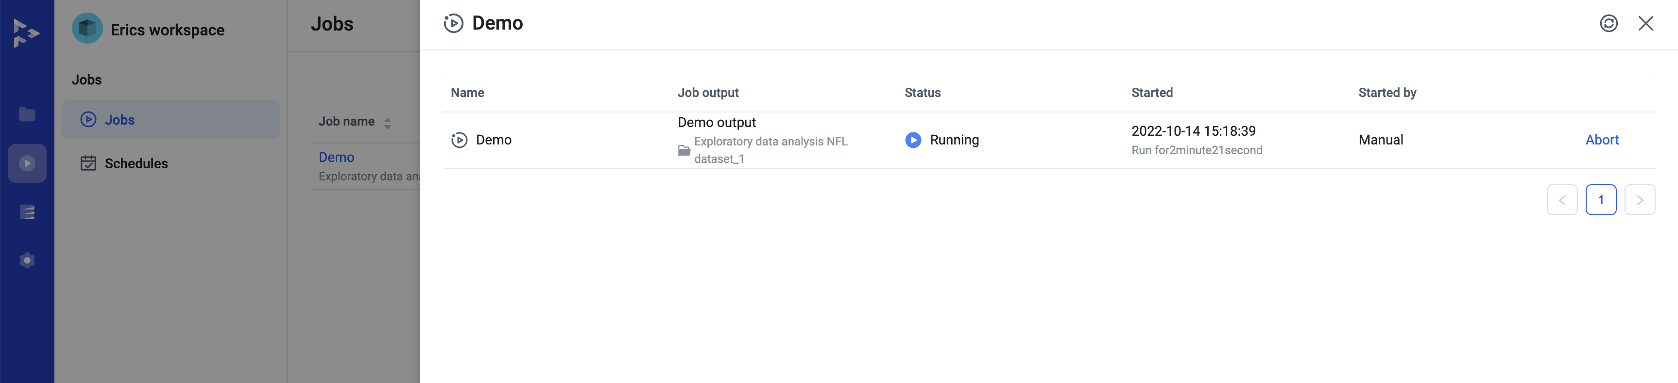Abort the running Demo job
Image resolution: width=1678 pixels, height=383 pixels.
(x=1601, y=140)
